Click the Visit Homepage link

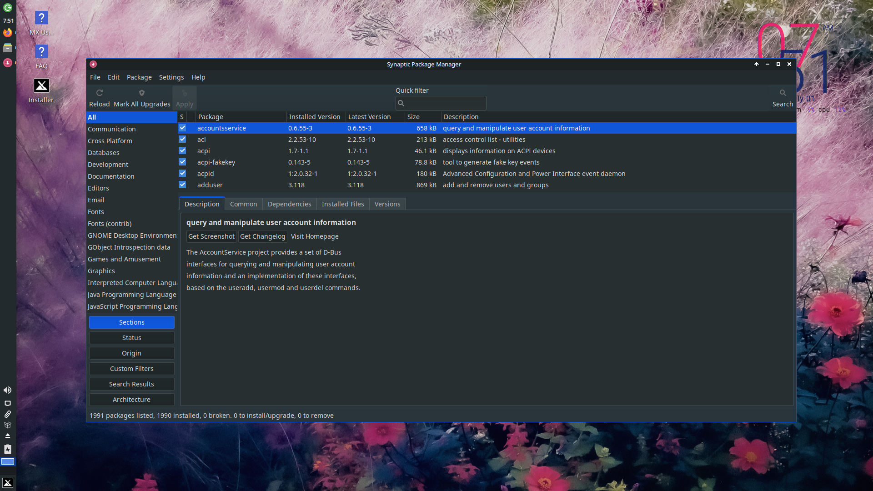pyautogui.click(x=315, y=236)
